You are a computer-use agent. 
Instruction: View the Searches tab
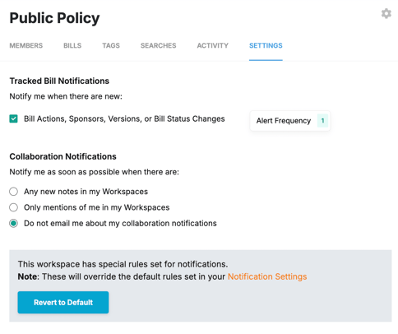coord(159,45)
